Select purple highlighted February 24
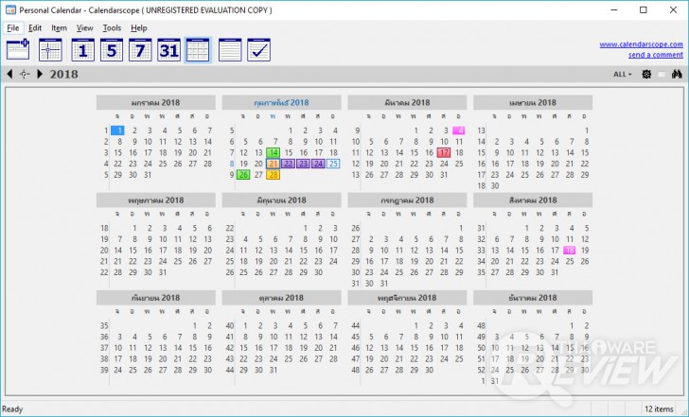 (318, 164)
